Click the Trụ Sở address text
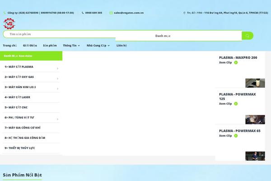 228,13
